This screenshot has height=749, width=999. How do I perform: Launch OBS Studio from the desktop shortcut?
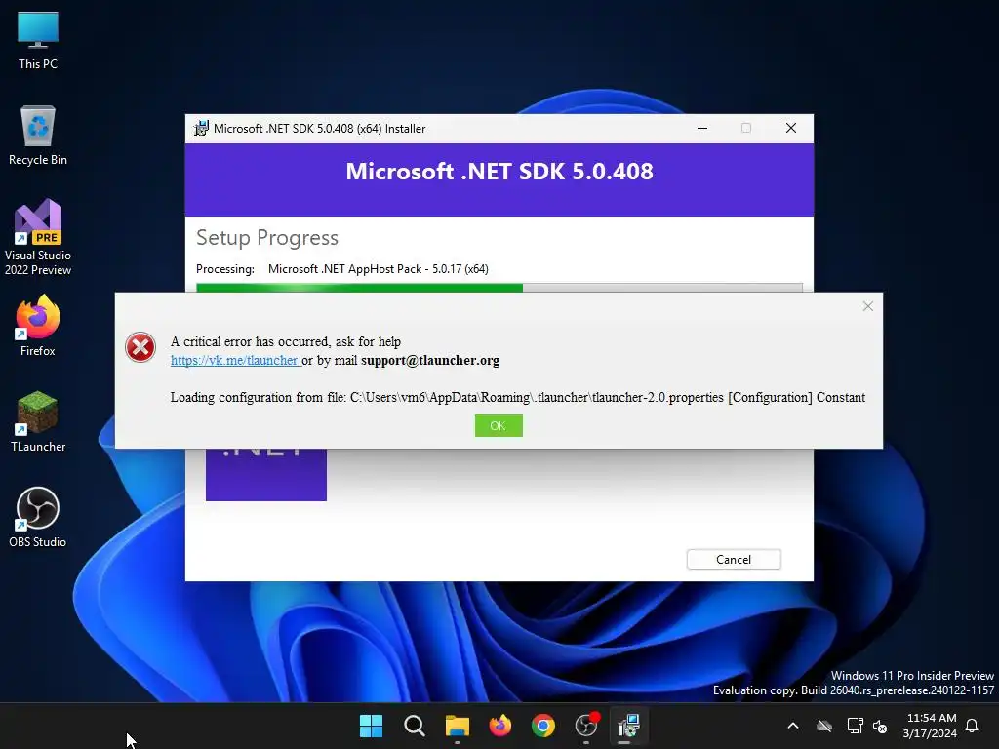click(38, 517)
